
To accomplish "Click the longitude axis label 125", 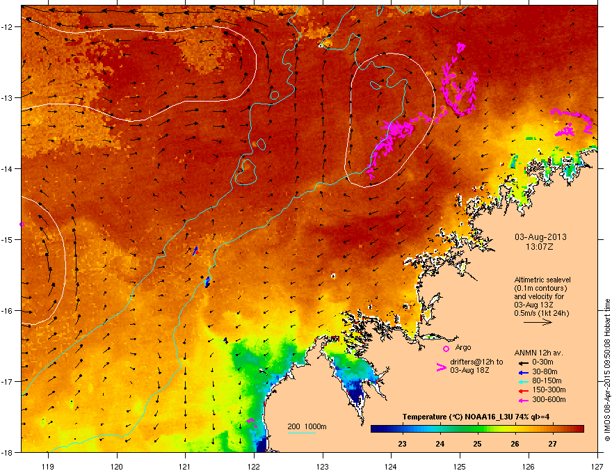I will pos(460,467).
